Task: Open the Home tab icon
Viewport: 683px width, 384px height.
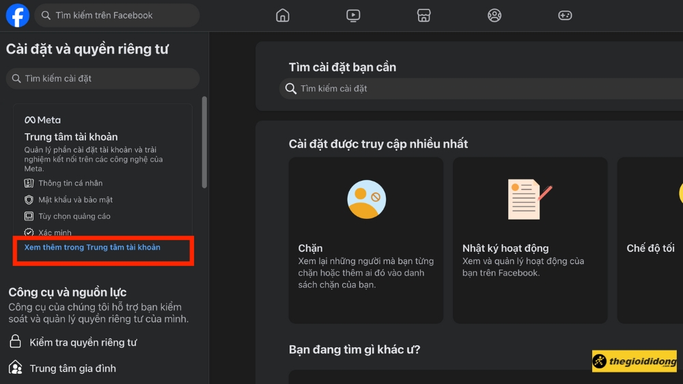Action: 282,16
